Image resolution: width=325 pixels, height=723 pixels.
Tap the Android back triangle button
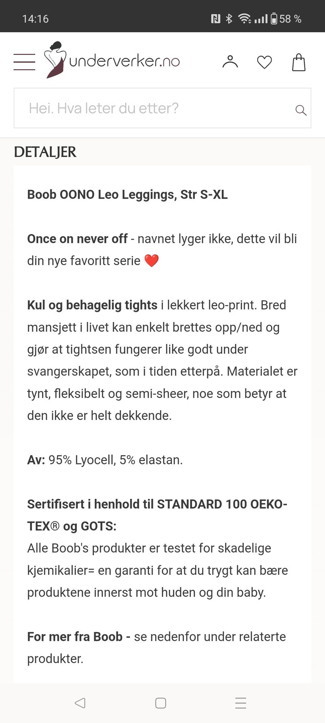[x=80, y=703]
